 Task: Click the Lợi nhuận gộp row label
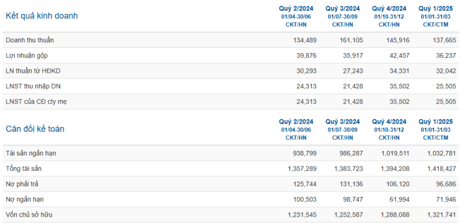[x=27, y=55]
